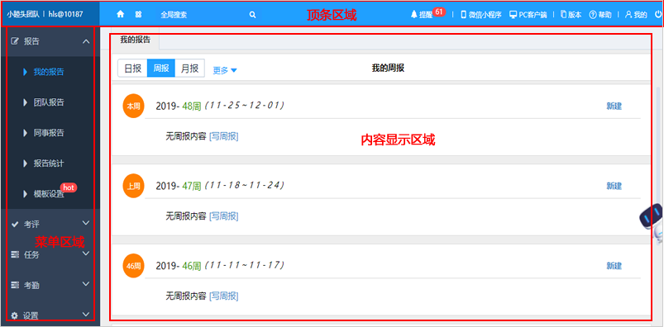Viewport: 664px width, 327px height.
Task: Expand the 任务 menu chevron
Action: (x=86, y=254)
